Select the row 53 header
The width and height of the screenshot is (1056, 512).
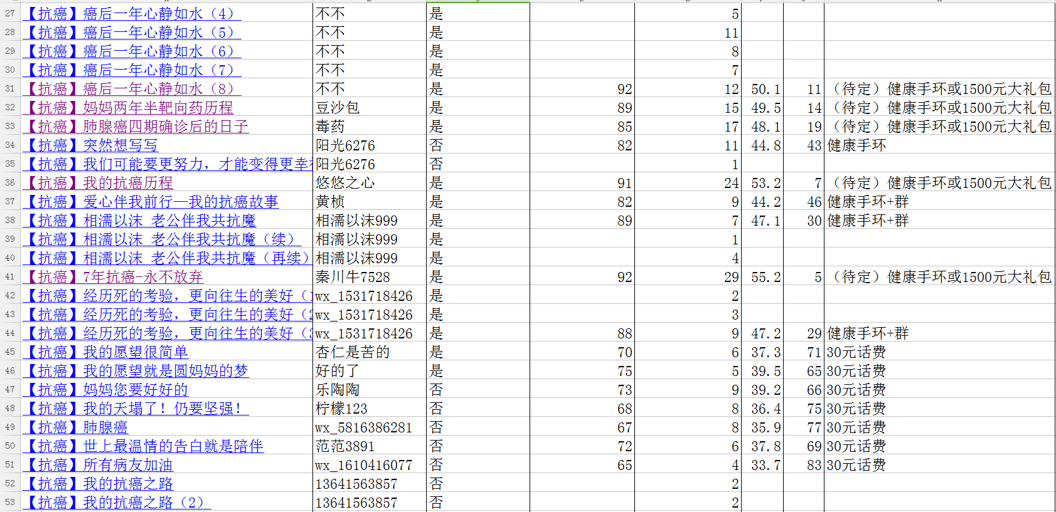10,503
